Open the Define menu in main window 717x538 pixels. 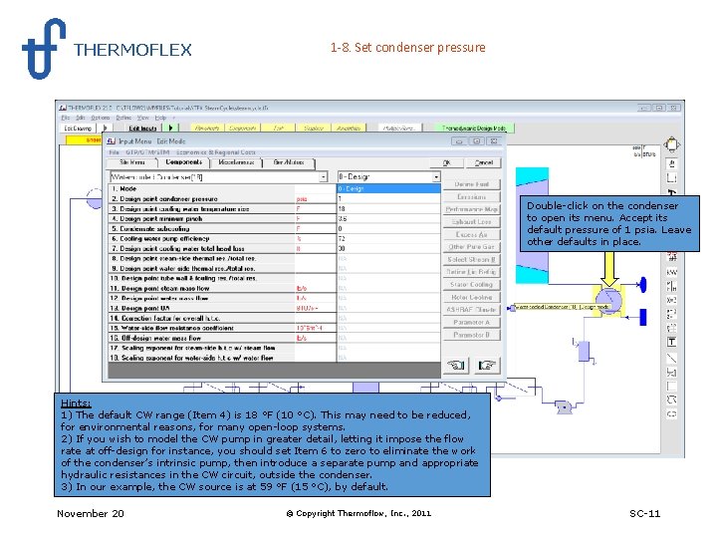pos(123,118)
